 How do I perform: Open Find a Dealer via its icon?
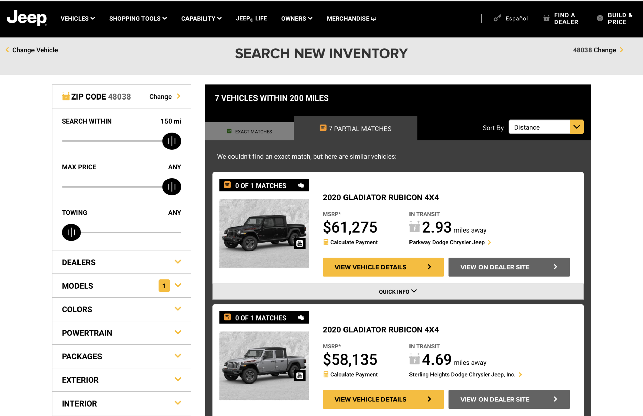click(x=546, y=18)
